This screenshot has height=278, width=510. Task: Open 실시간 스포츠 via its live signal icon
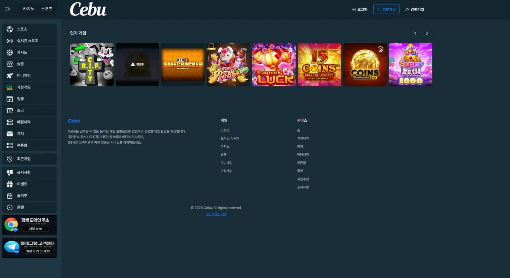point(10,41)
